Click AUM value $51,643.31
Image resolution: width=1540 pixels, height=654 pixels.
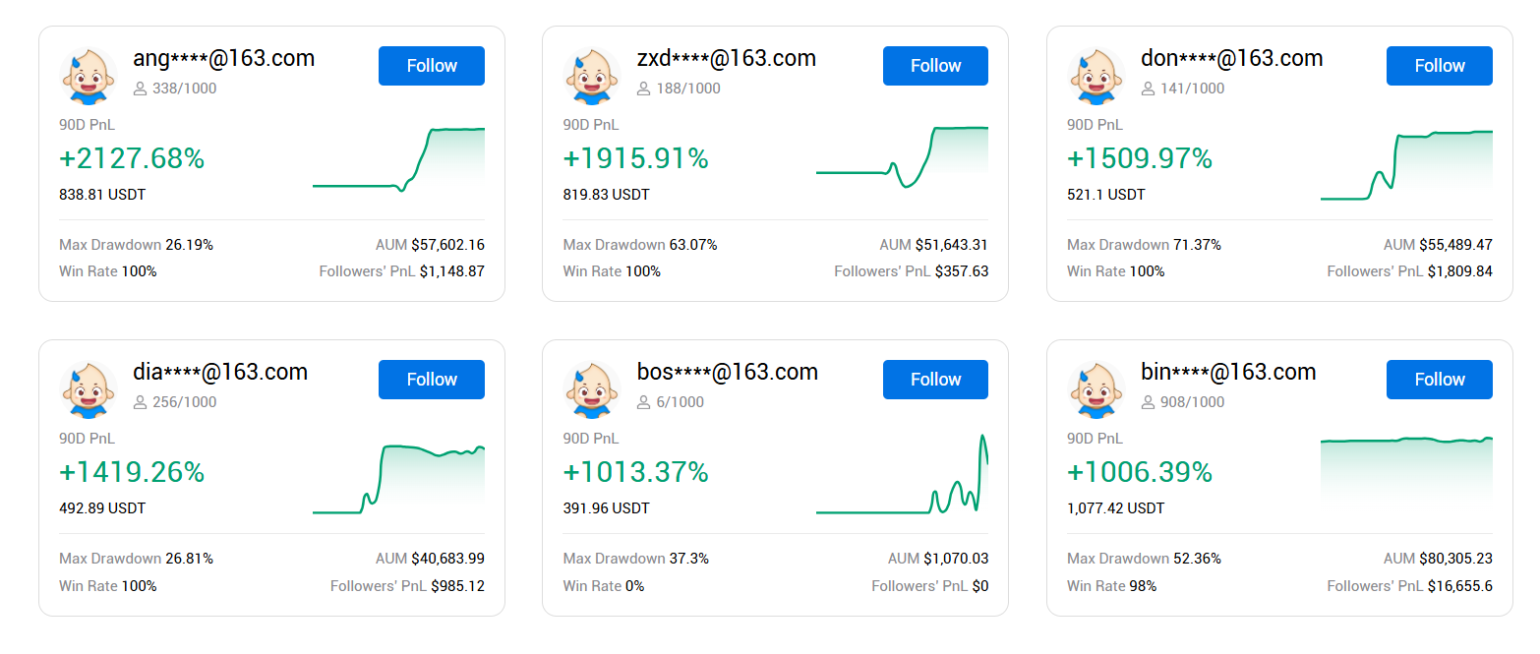pyautogui.click(x=952, y=245)
